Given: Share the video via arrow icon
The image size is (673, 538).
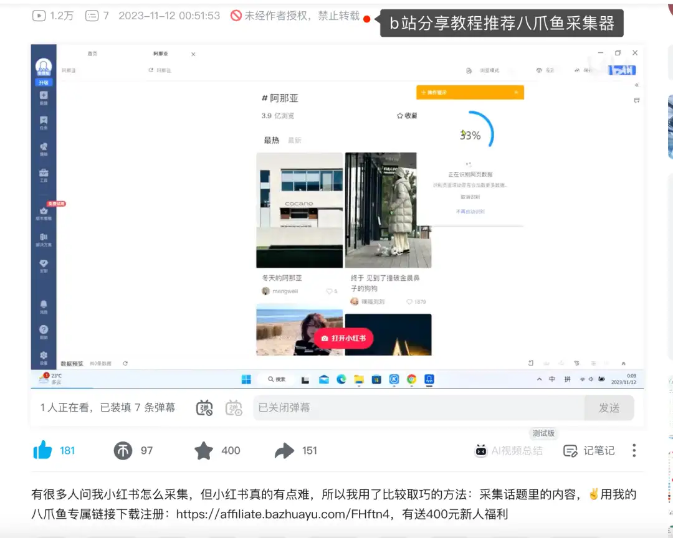Looking at the screenshot, I should pyautogui.click(x=284, y=450).
